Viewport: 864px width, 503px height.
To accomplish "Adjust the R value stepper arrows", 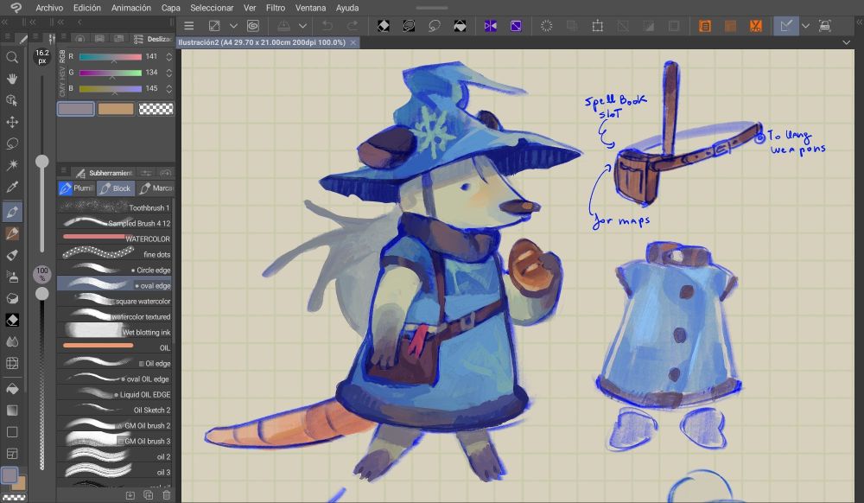I will (x=168, y=56).
